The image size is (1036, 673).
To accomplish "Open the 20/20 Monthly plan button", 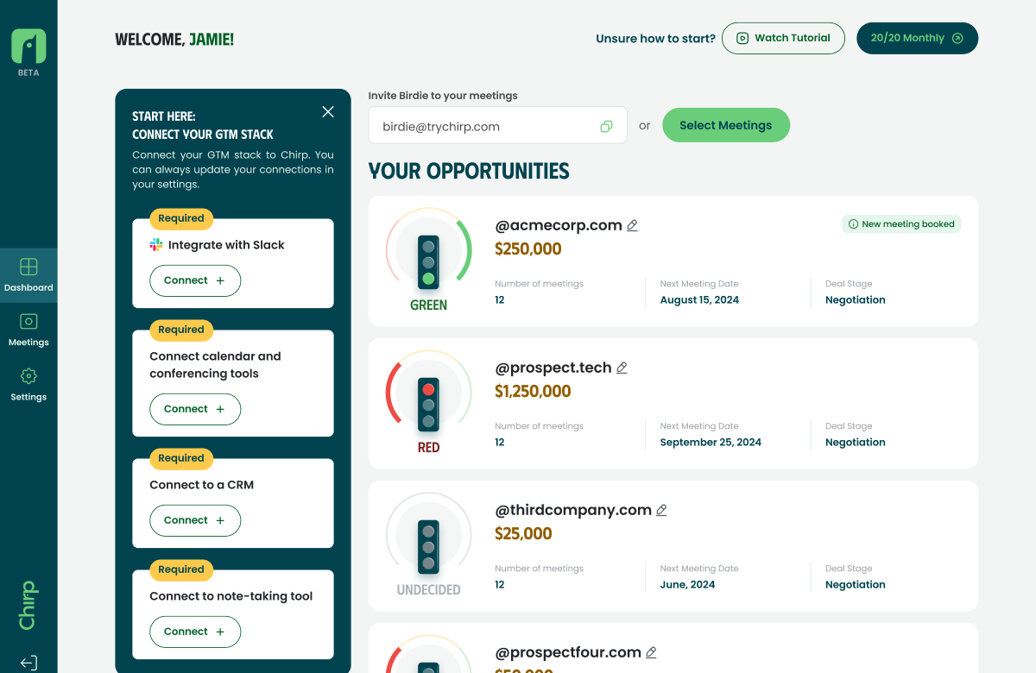I will 917,38.
